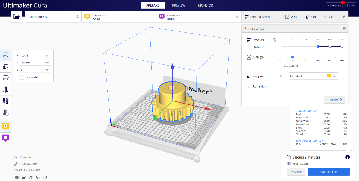Select the 0.2 profile radio point

[318, 46]
